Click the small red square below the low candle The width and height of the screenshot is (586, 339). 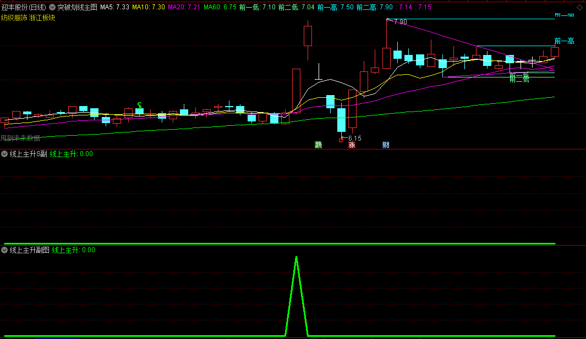tap(341, 140)
